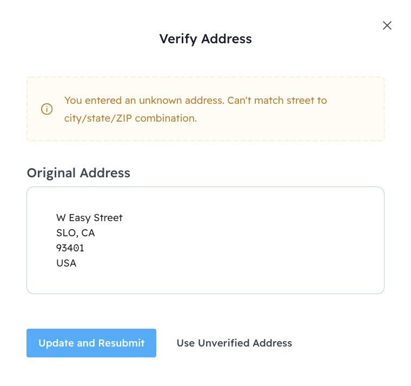The width and height of the screenshot is (411, 386).
Task: Click the USA country line
Action: pos(67,263)
